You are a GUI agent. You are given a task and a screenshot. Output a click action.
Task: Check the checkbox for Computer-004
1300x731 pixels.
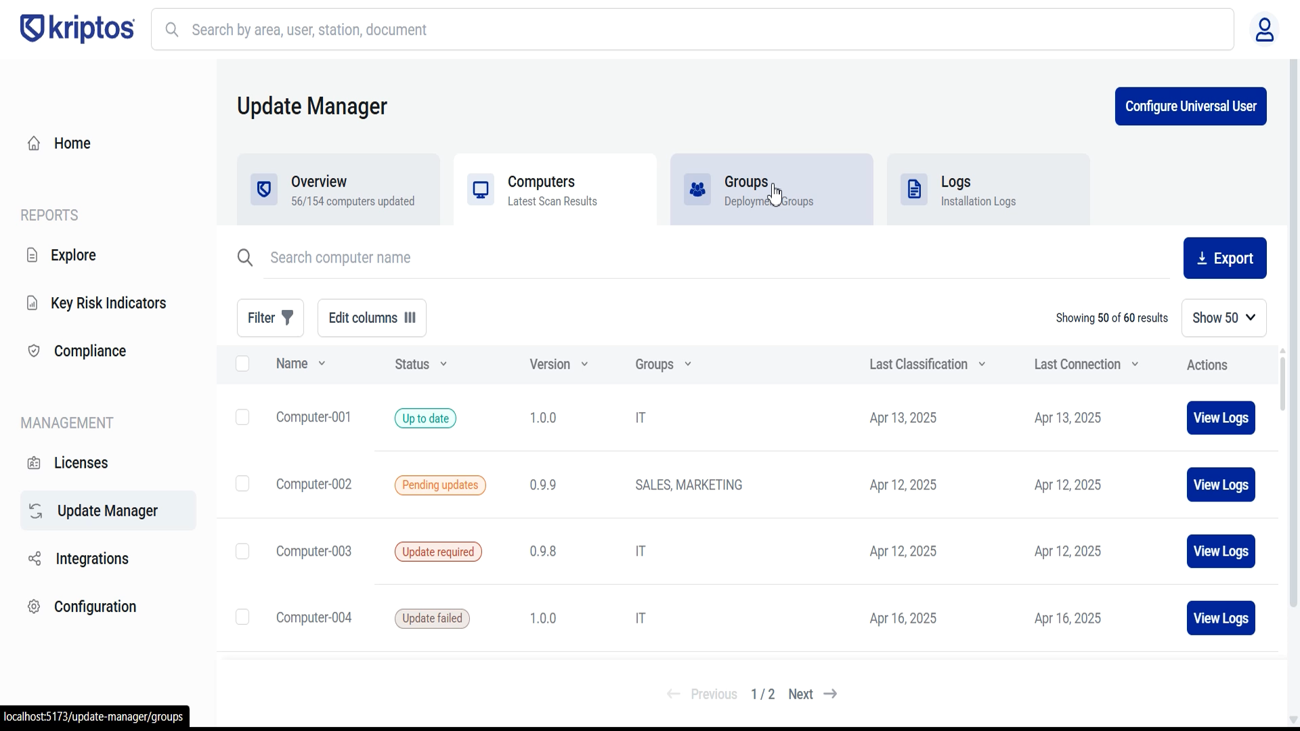pyautogui.click(x=242, y=617)
